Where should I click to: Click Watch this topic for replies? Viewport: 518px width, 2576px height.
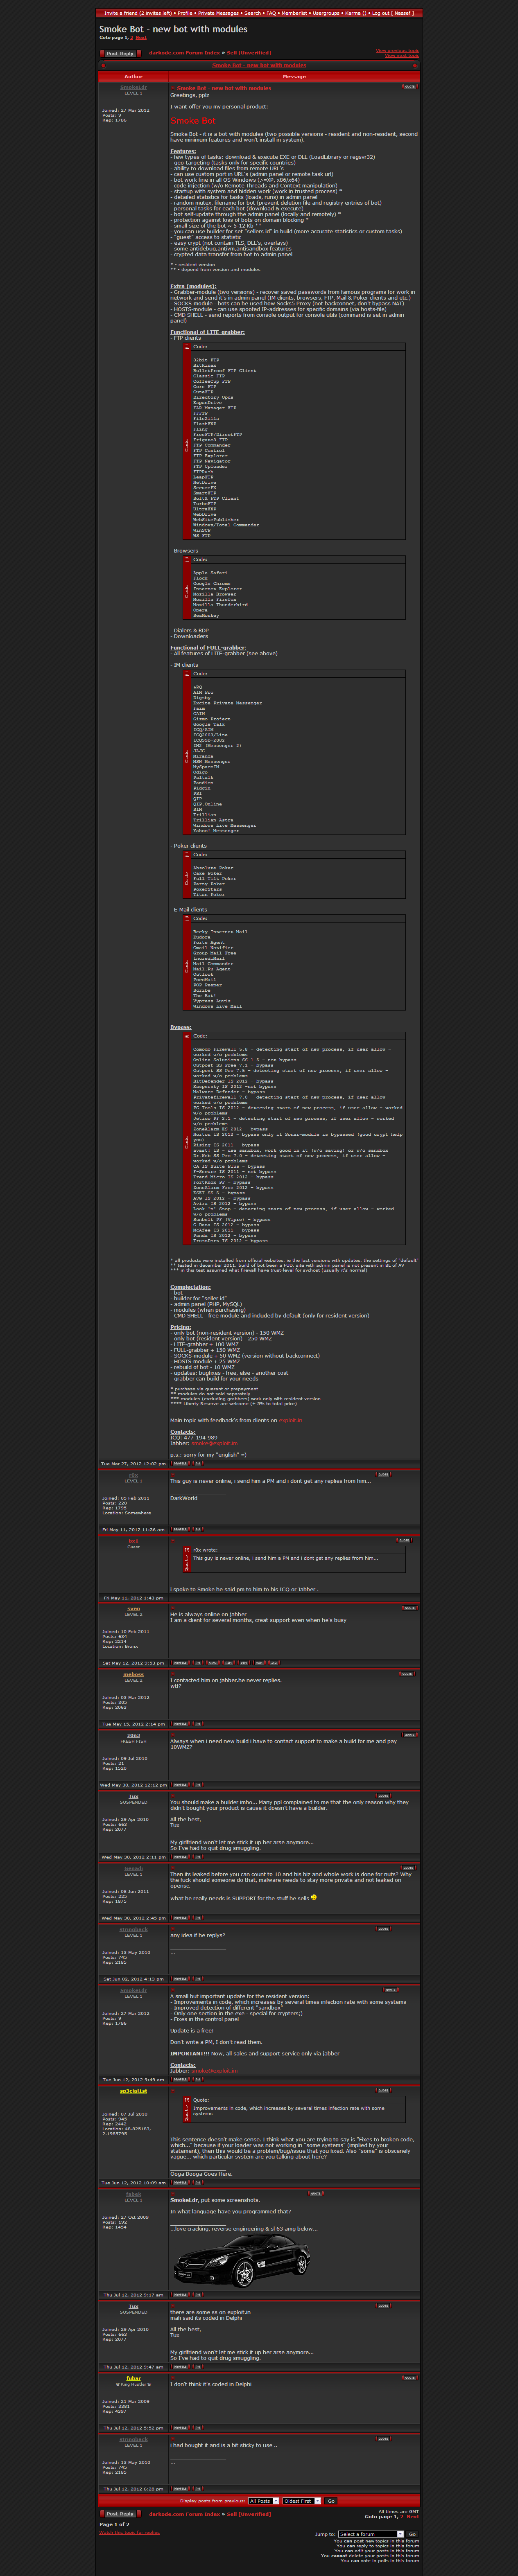point(129,2533)
